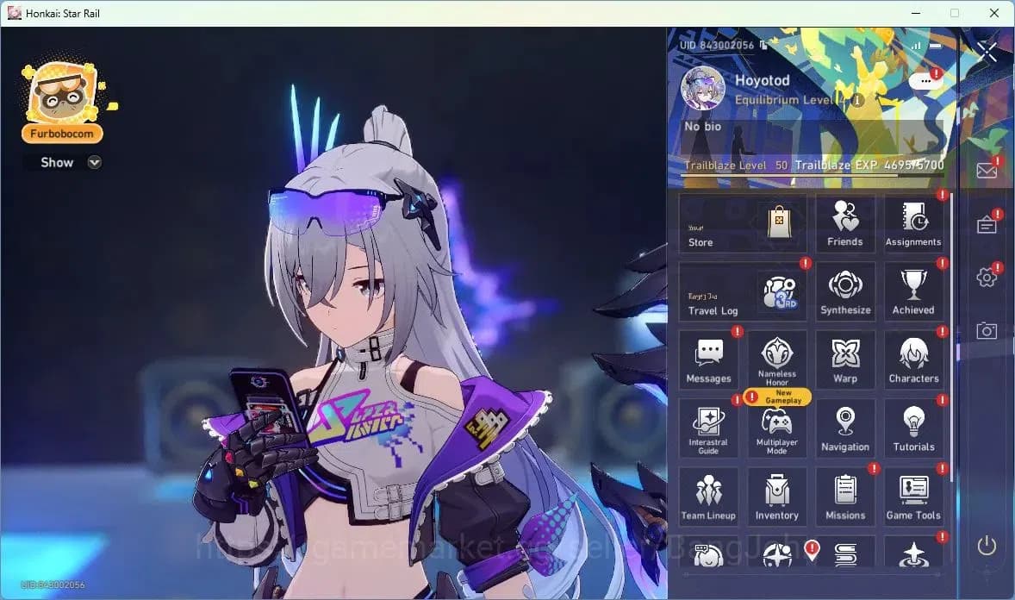This screenshot has width=1015, height=600.
Task: Open the Assignments menu
Action: (912, 223)
